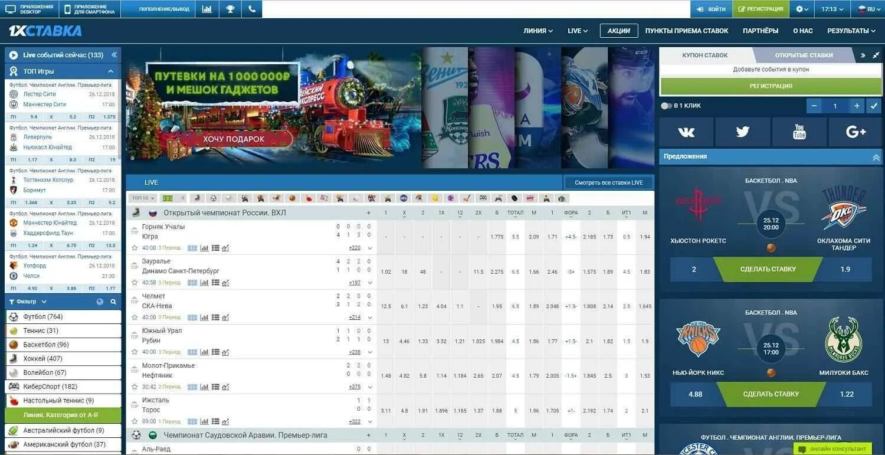Click СДЕЛАТЬ СТАВКУ for Хьюстон Рокетс game
Image resolution: width=885 pixels, height=455 pixels.
(768, 269)
